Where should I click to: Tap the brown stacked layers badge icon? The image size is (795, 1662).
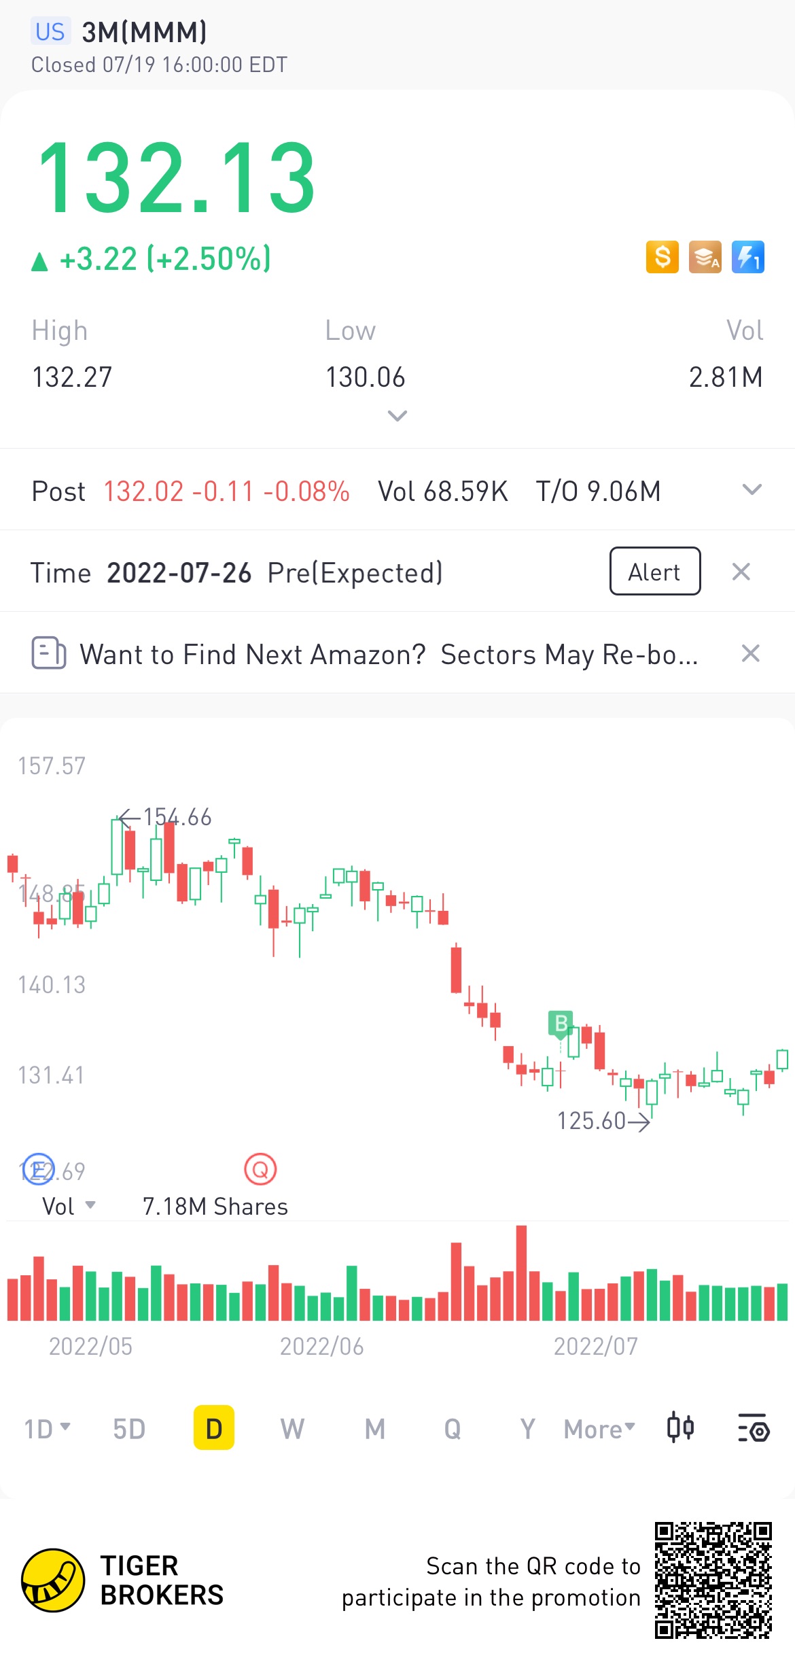point(705,258)
